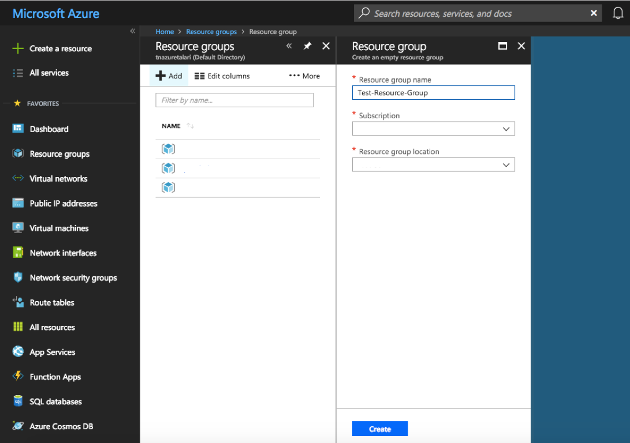
Task: Maximize the Resource group blade
Action: coord(502,46)
